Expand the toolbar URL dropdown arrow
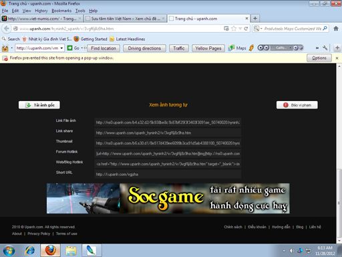This screenshot has width=342, height=257. 61,48
